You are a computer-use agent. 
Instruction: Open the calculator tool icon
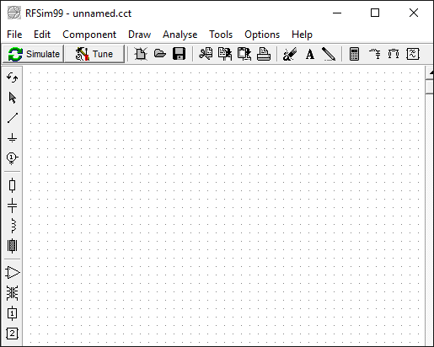354,54
